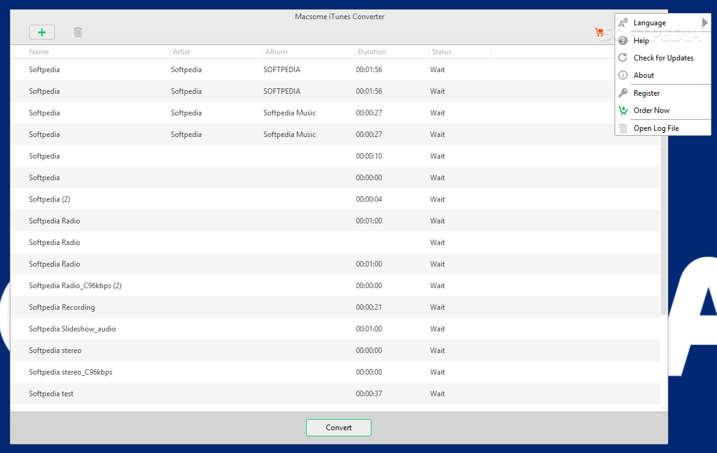The image size is (717, 453).
Task: Click the orange shopping cart icon
Action: 599,32
